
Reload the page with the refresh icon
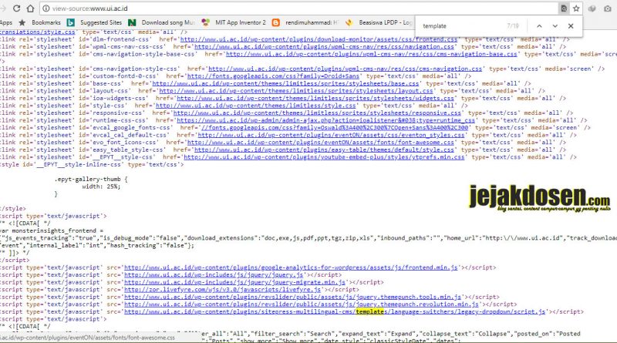point(16,8)
